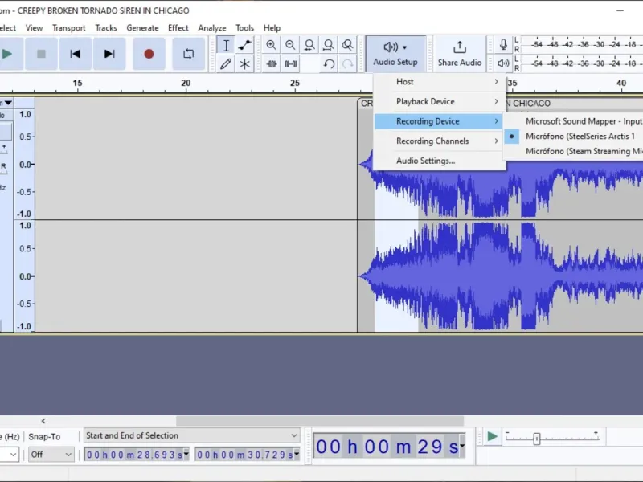
Task: Activate the Multi-tool asterisk icon
Action: [x=245, y=64]
